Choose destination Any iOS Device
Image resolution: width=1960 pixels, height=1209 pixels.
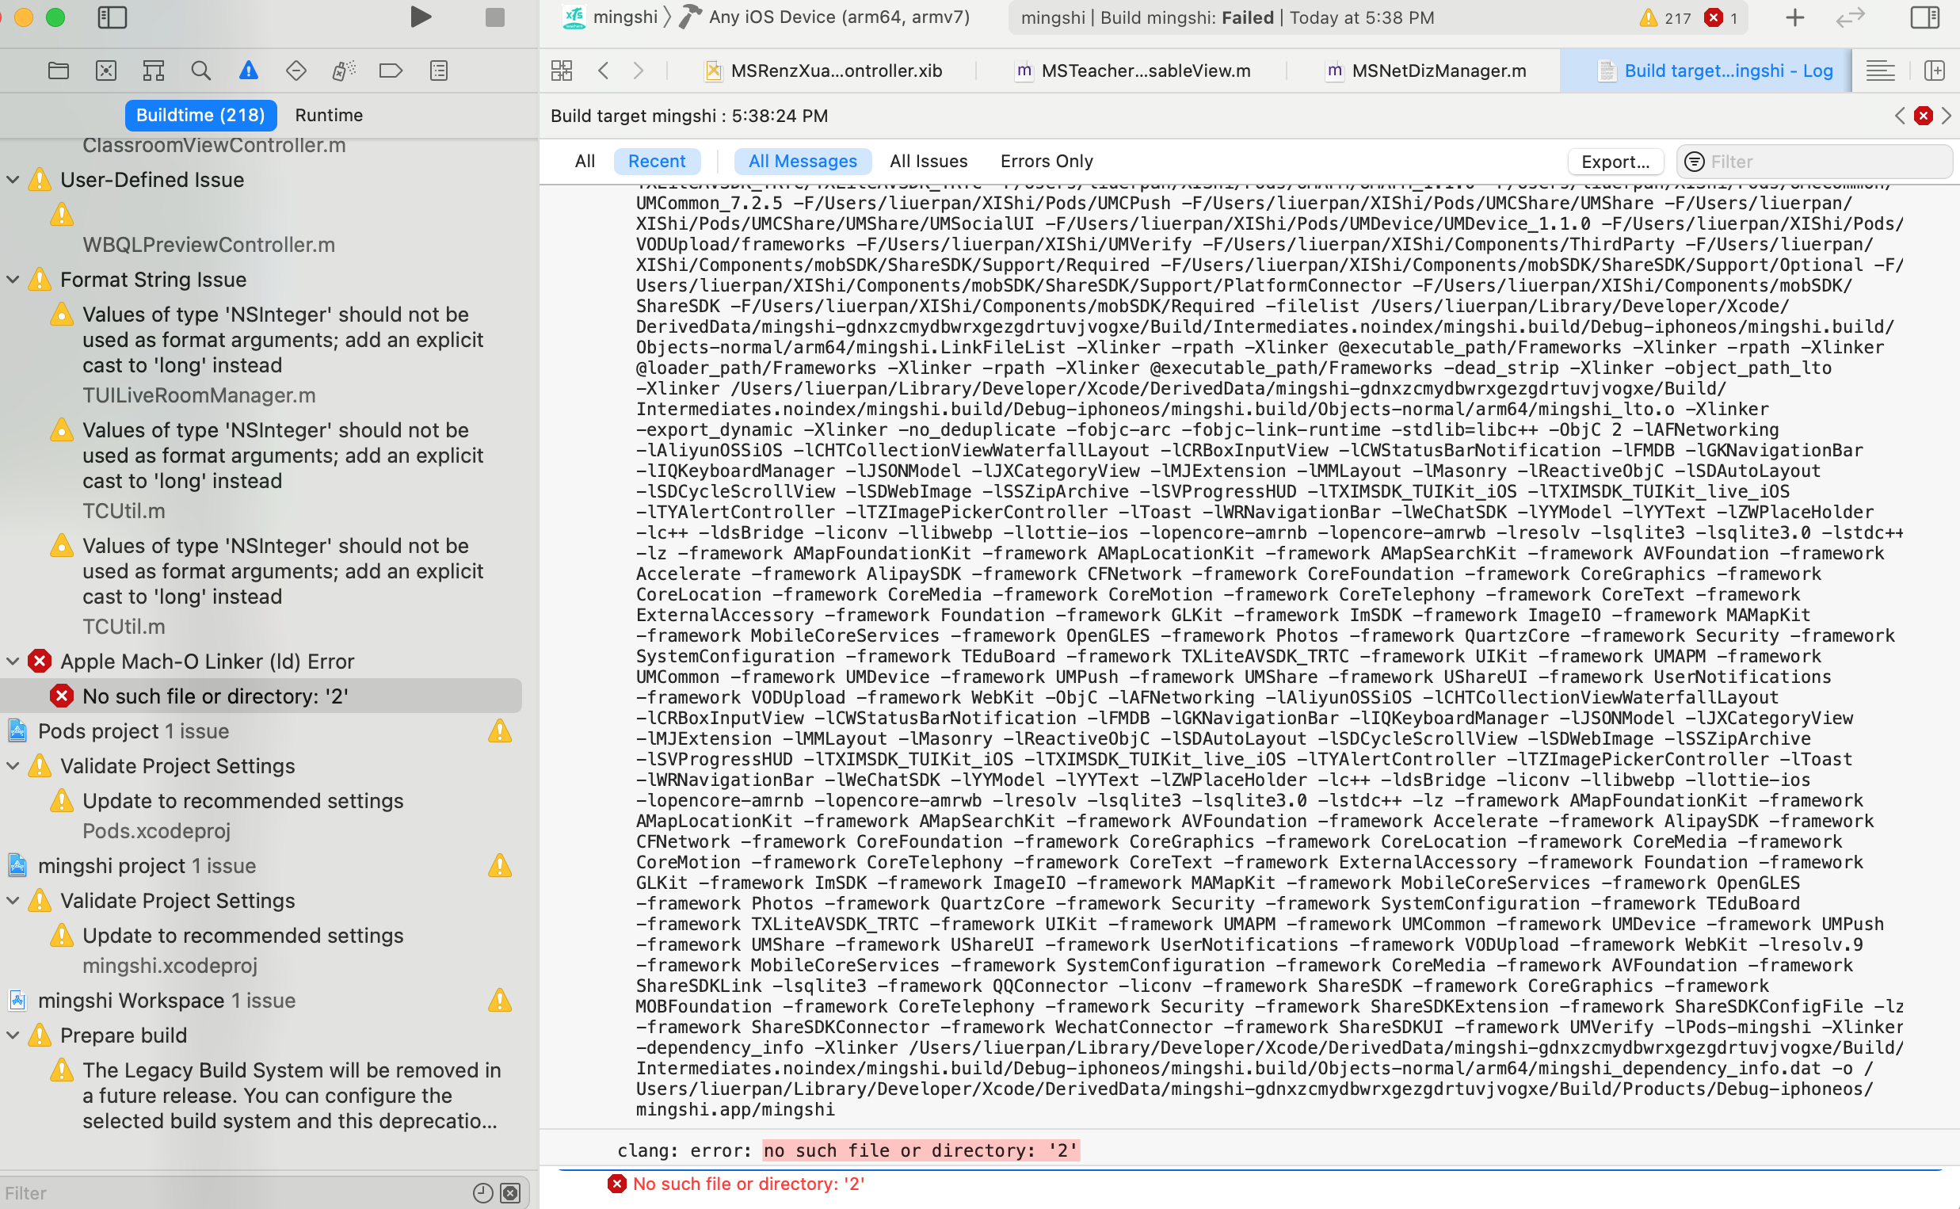pyautogui.click(x=825, y=17)
